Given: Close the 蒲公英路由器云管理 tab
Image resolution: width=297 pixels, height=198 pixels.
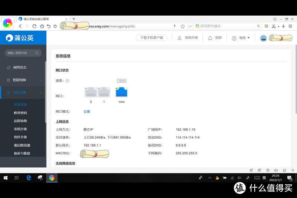Looking at the screenshot, I should coord(66,19).
